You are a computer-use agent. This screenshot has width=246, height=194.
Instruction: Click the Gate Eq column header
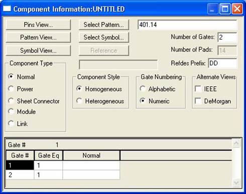48,155
